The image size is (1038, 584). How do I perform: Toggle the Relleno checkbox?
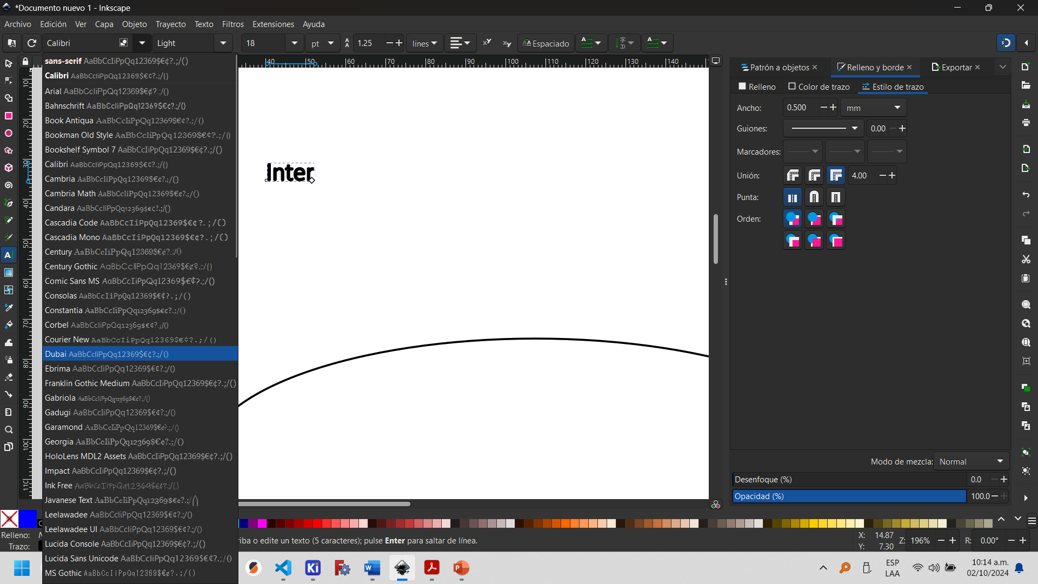[742, 87]
